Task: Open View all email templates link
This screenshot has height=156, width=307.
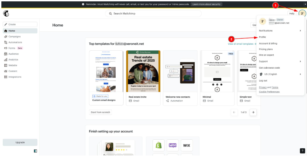Action: tap(242, 44)
